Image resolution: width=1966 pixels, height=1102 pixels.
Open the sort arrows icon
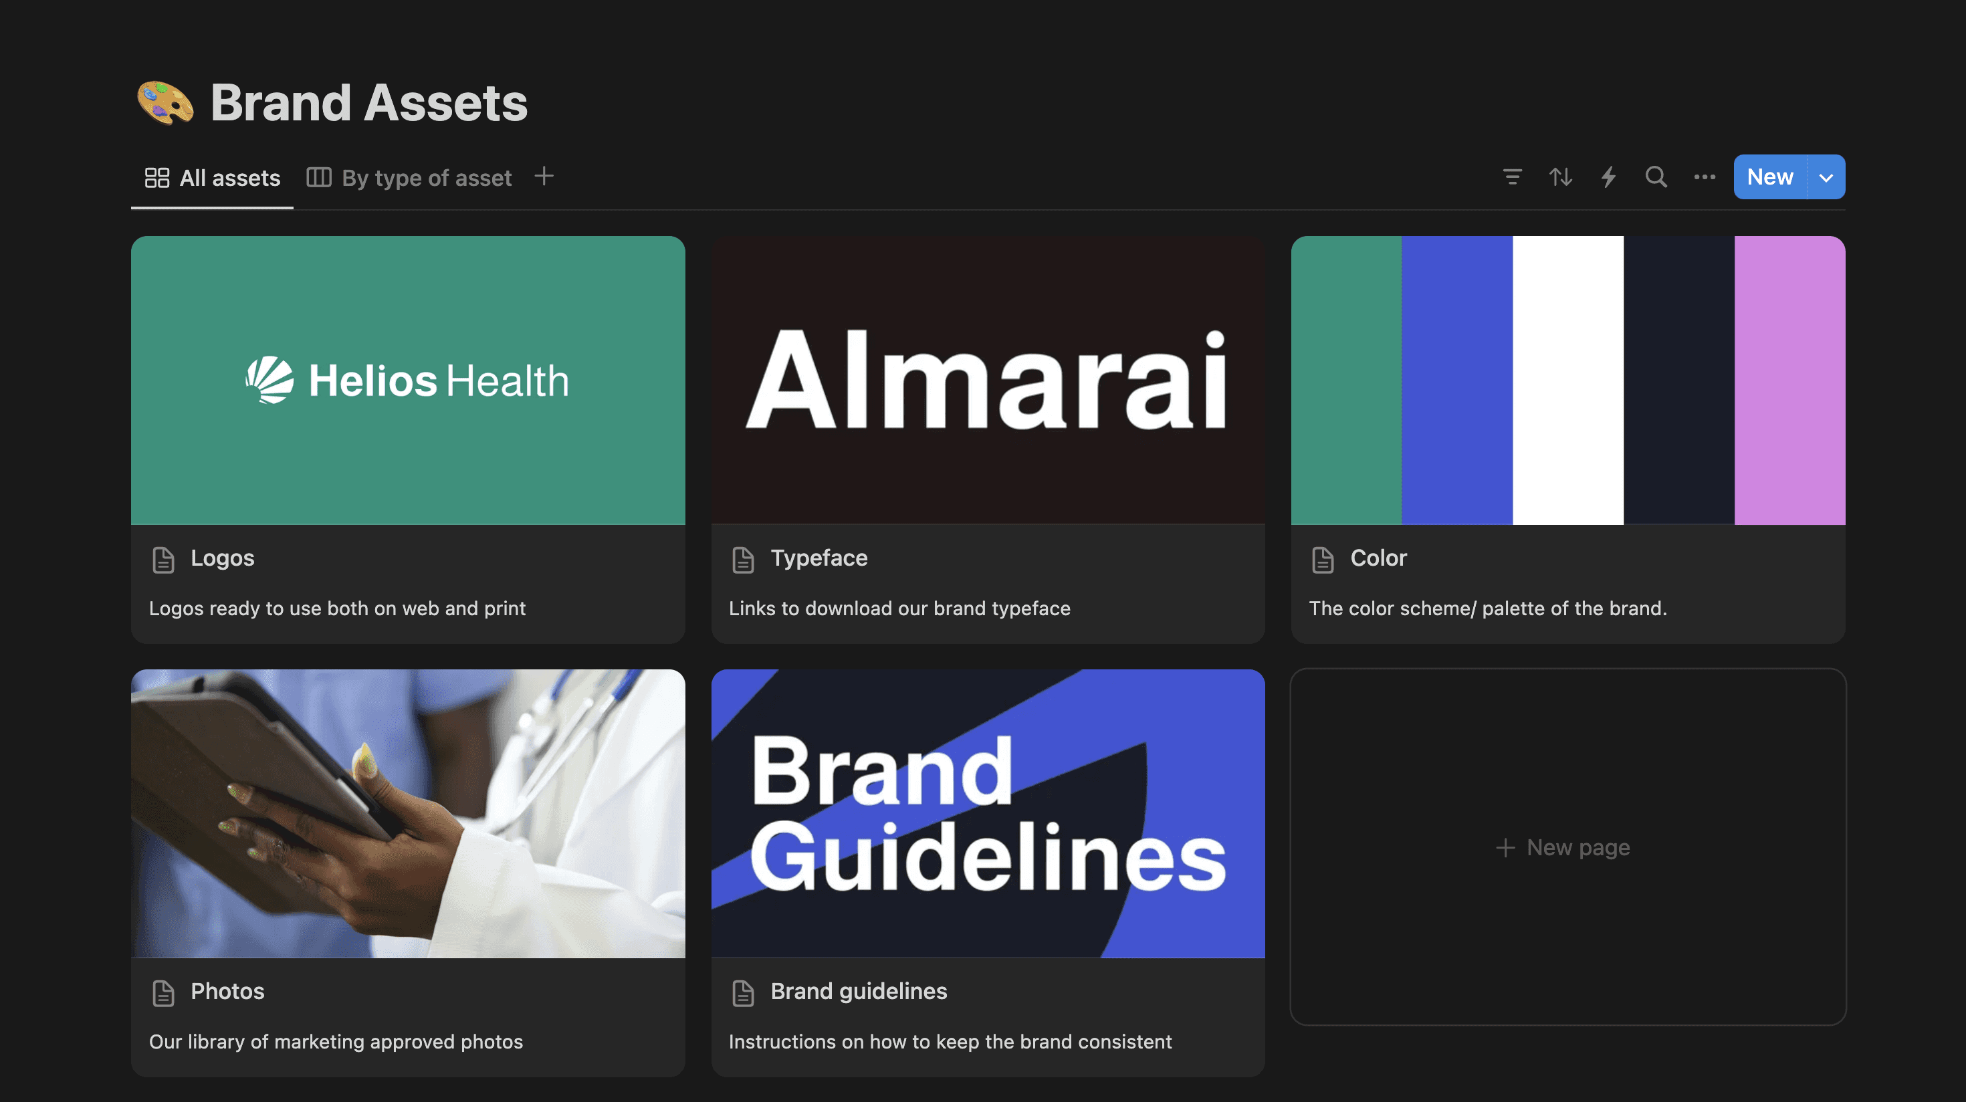(x=1560, y=177)
